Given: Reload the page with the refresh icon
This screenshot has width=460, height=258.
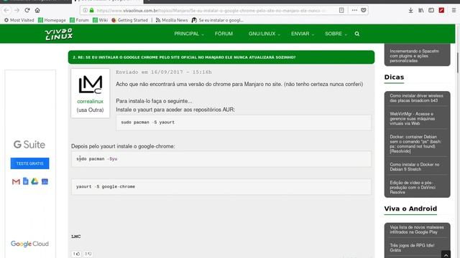Looking at the screenshot, I should coord(27,10).
